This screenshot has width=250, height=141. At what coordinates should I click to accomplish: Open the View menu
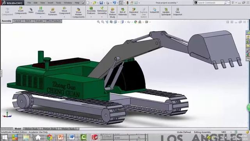click(x=43, y=3)
